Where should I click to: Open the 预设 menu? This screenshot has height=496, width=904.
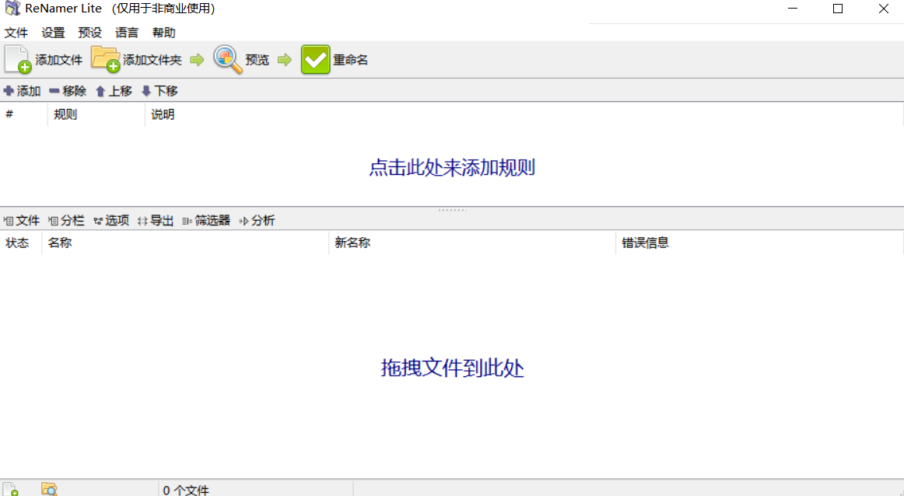point(89,33)
